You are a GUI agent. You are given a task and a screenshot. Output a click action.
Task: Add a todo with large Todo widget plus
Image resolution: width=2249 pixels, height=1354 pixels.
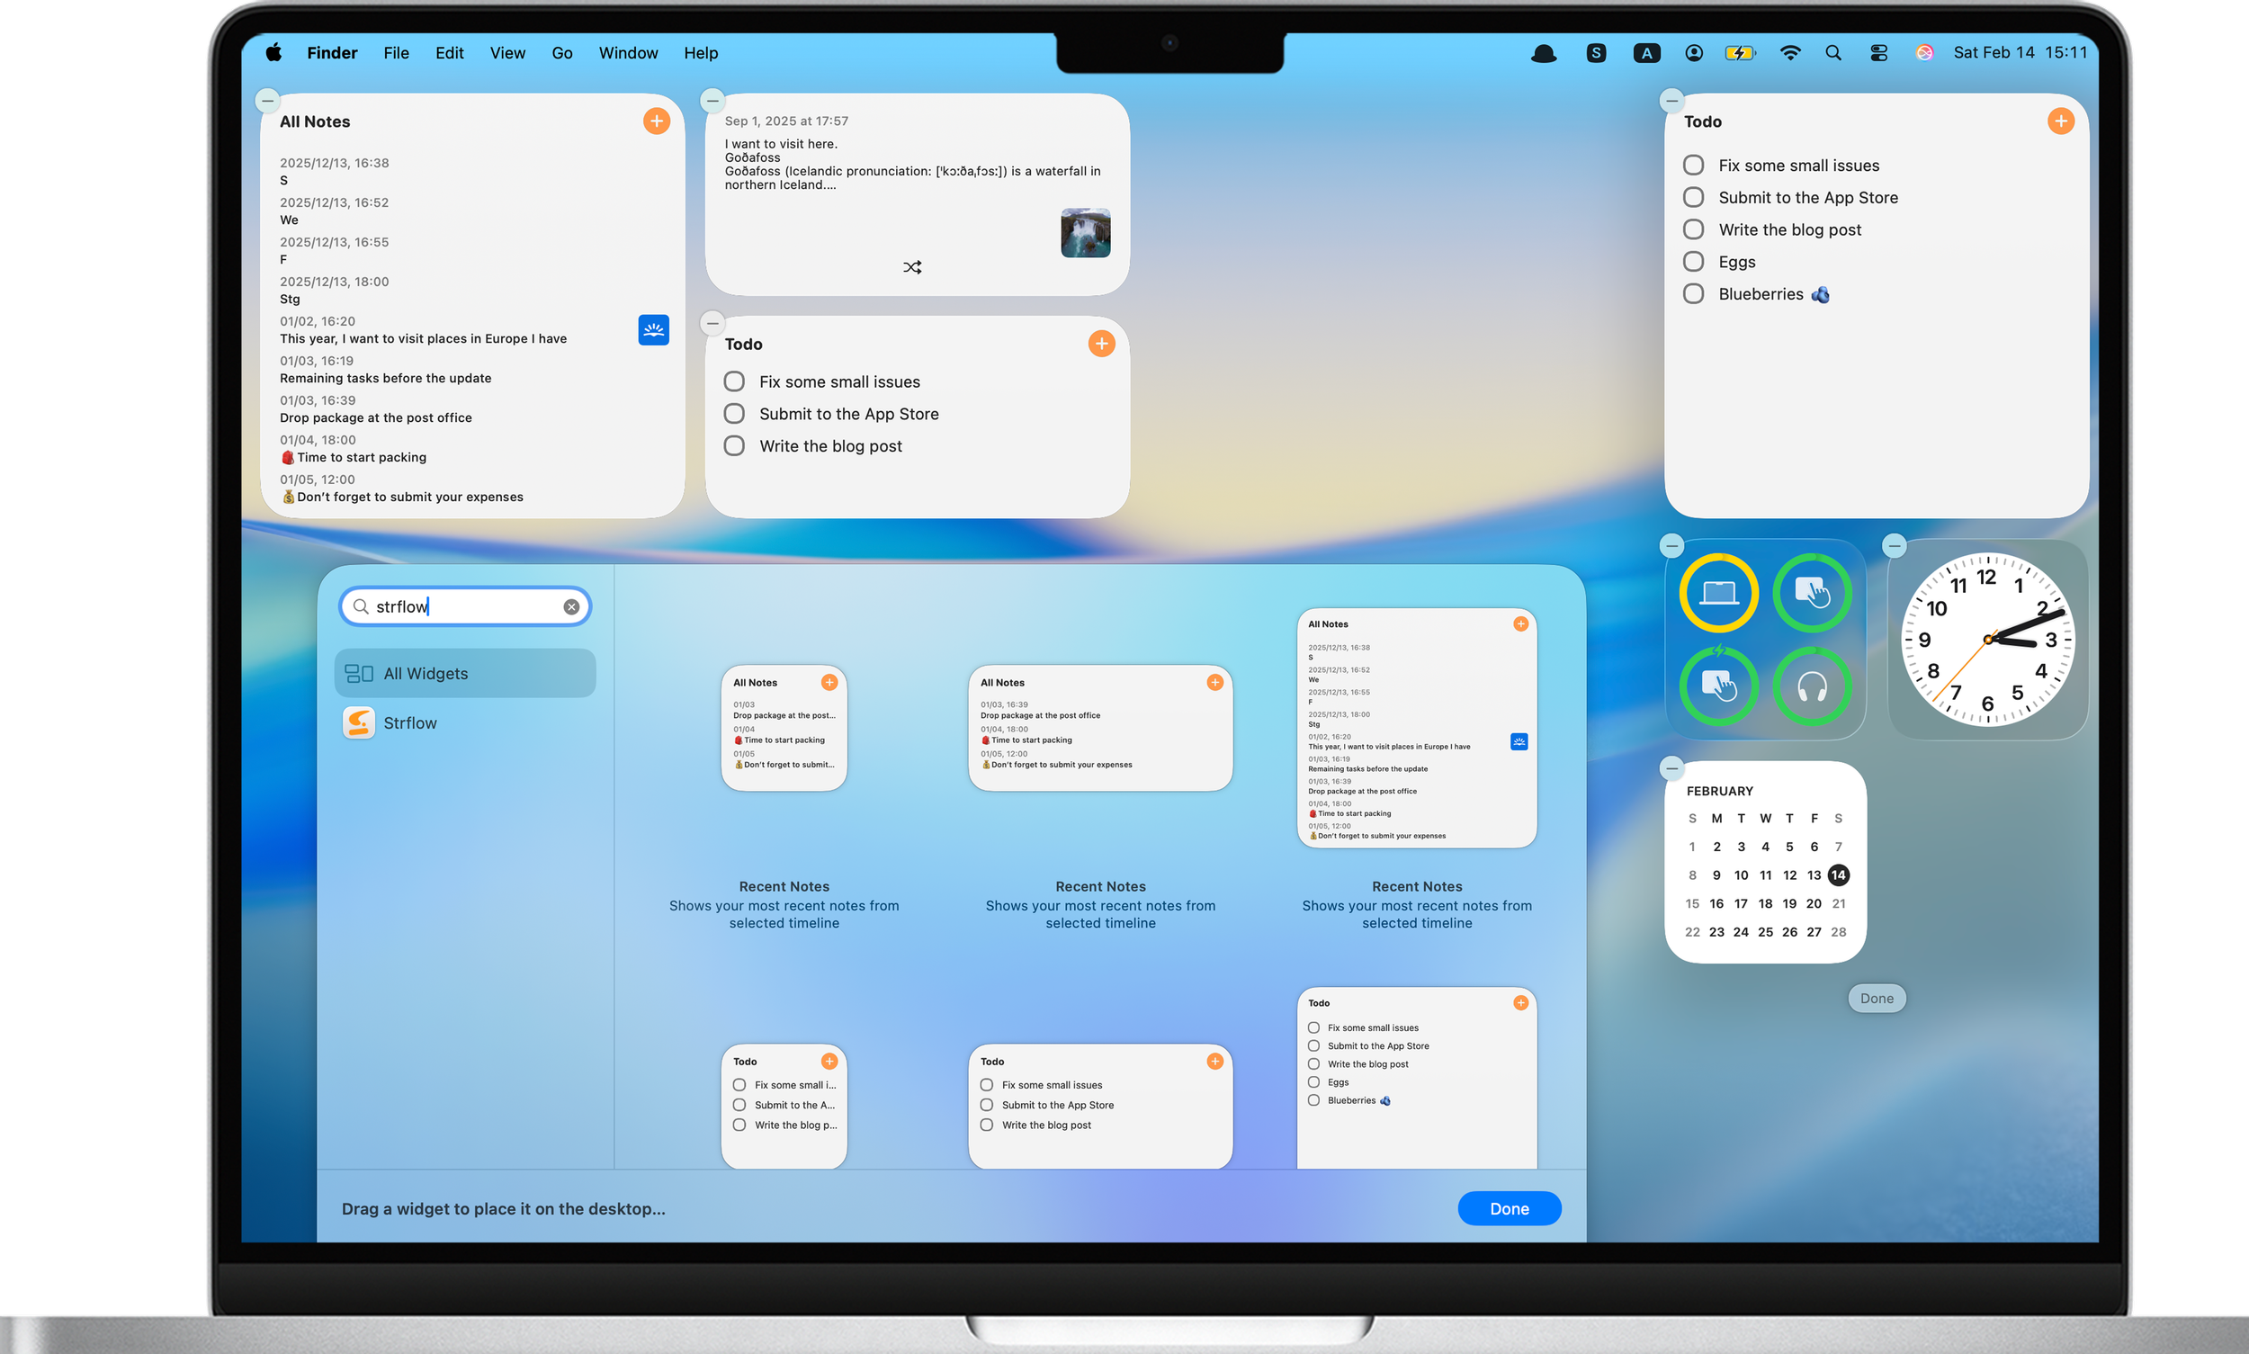[x=2060, y=121]
